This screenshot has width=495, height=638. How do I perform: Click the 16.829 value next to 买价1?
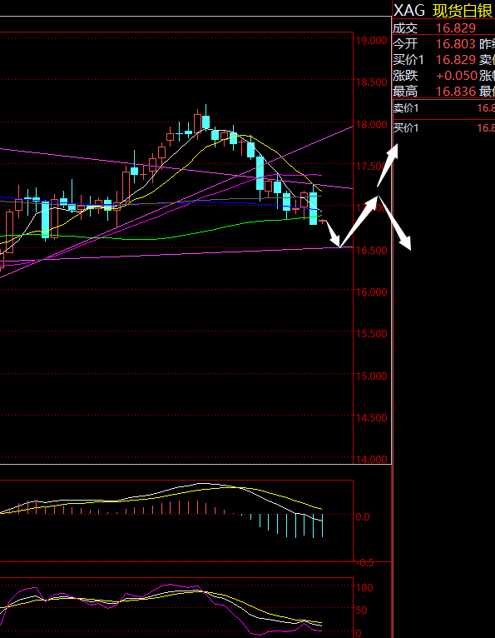click(456, 60)
